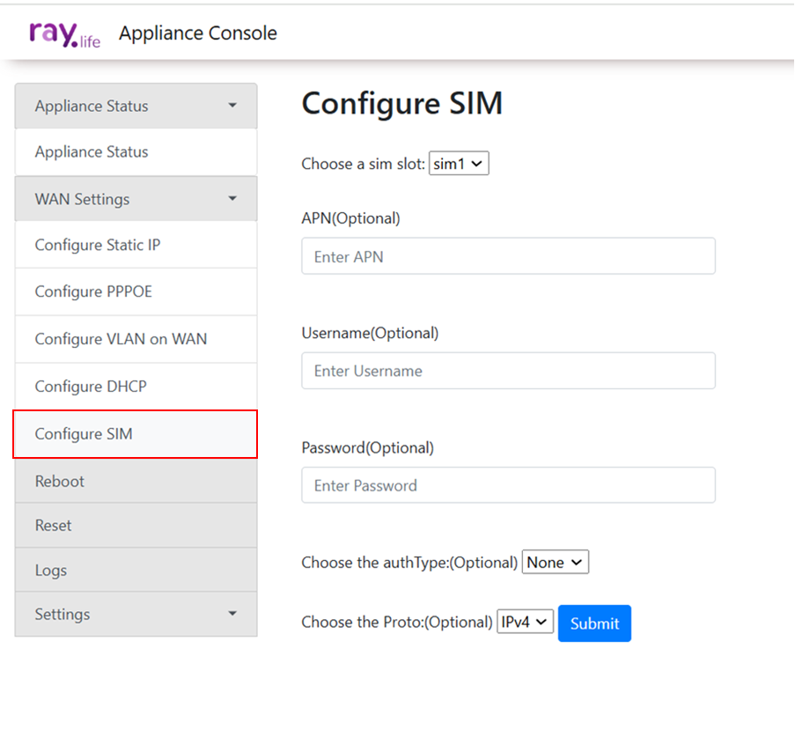The width and height of the screenshot is (795, 730).
Task: Navigate to Configure DHCP
Action: tap(91, 387)
